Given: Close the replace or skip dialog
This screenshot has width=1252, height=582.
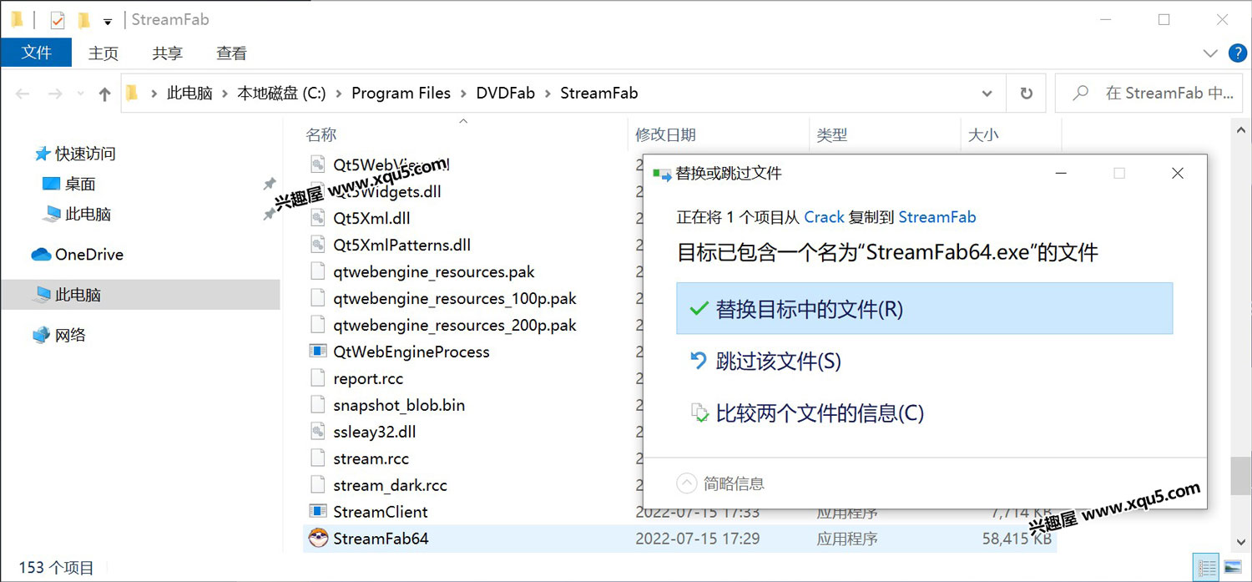Looking at the screenshot, I should coord(1178,173).
